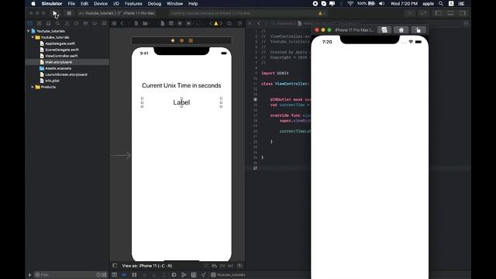Expand the Products folder
This screenshot has width=496, height=279.
pyautogui.click(x=33, y=87)
